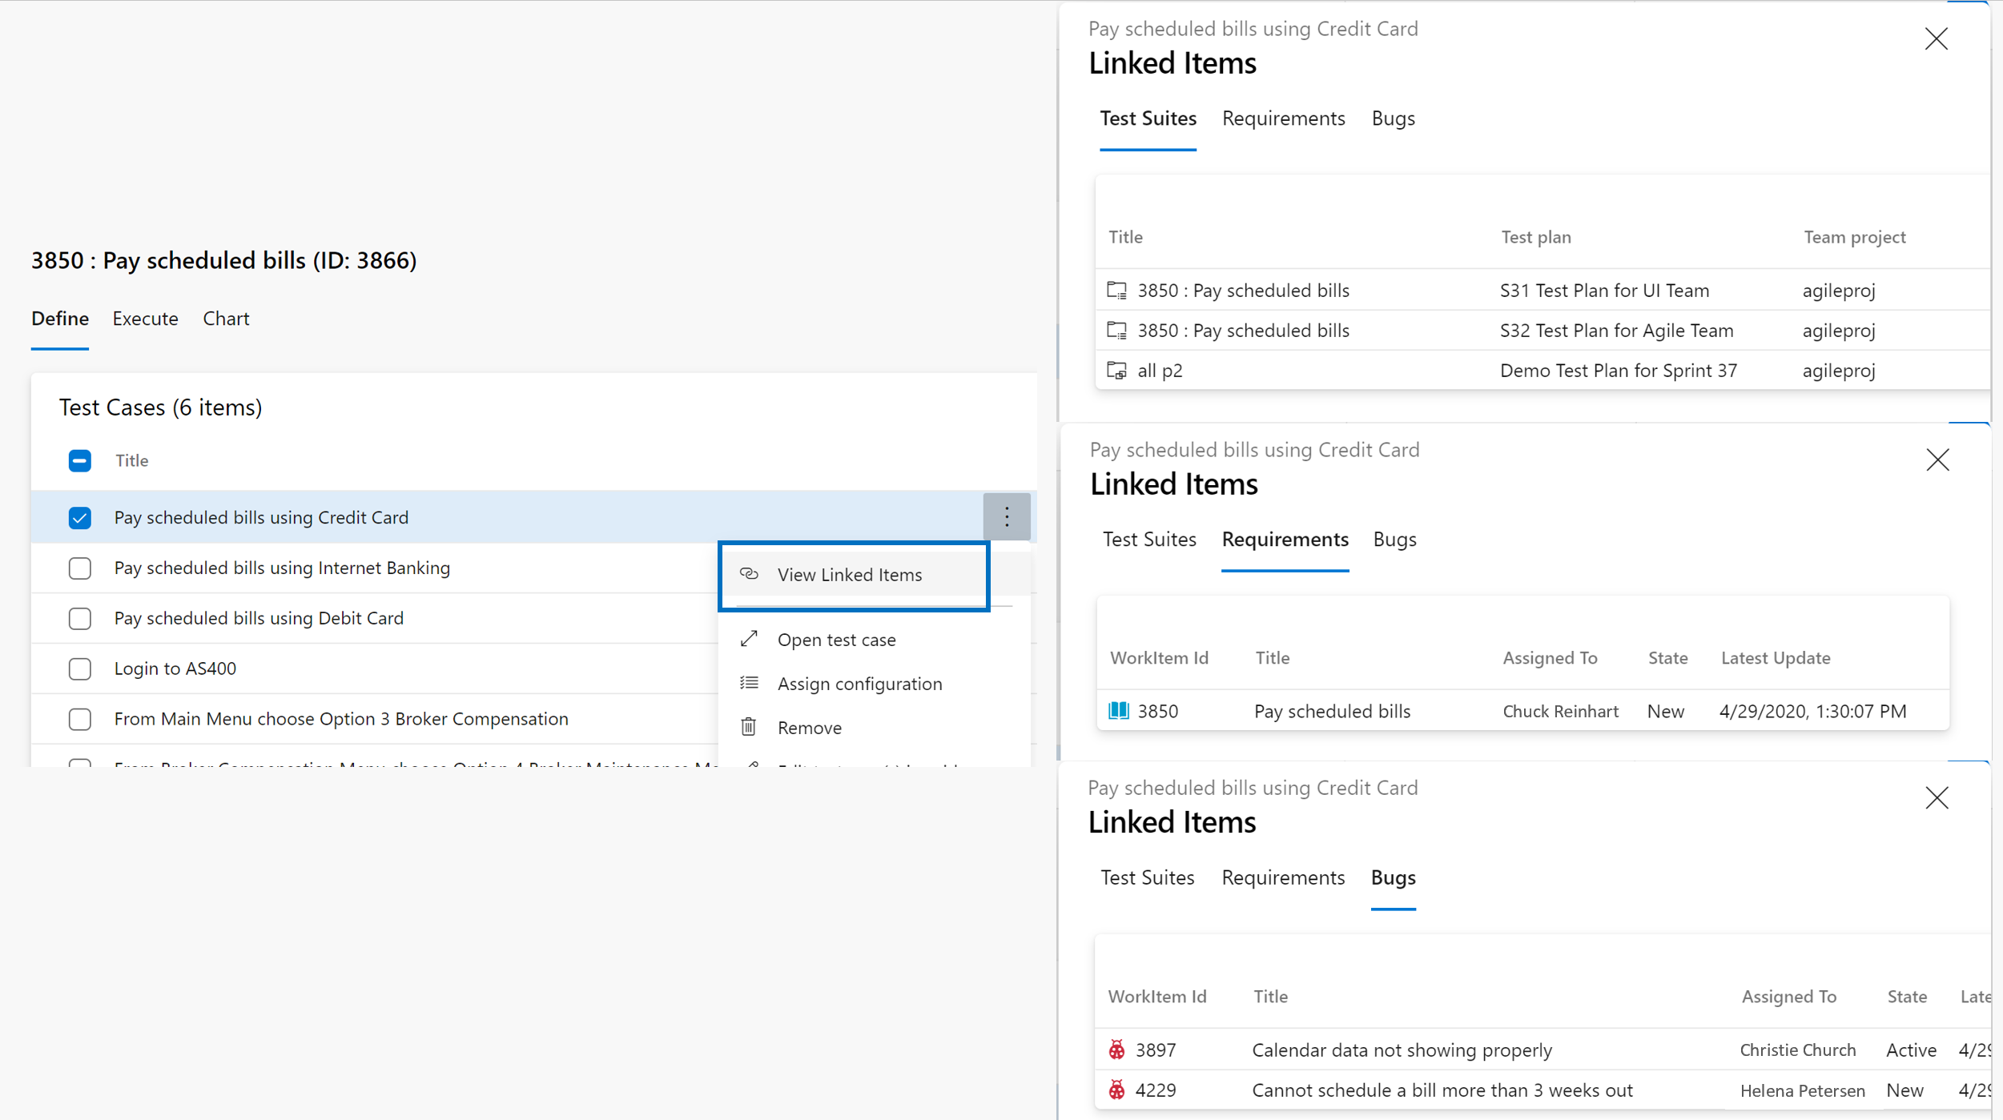Click the assign configuration list icon
Image resolution: width=2003 pixels, height=1120 pixels.
[750, 682]
